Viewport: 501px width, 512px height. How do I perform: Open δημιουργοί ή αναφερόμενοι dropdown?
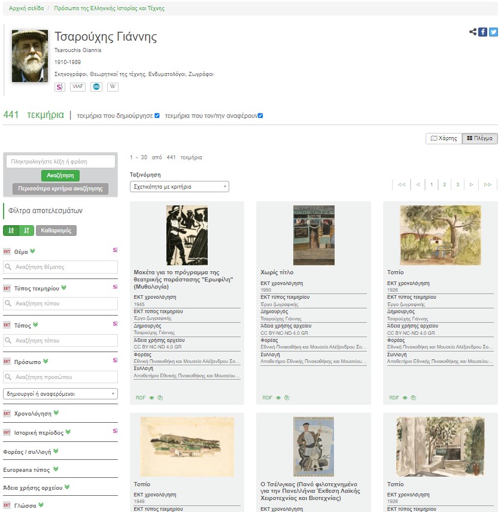coord(60,394)
